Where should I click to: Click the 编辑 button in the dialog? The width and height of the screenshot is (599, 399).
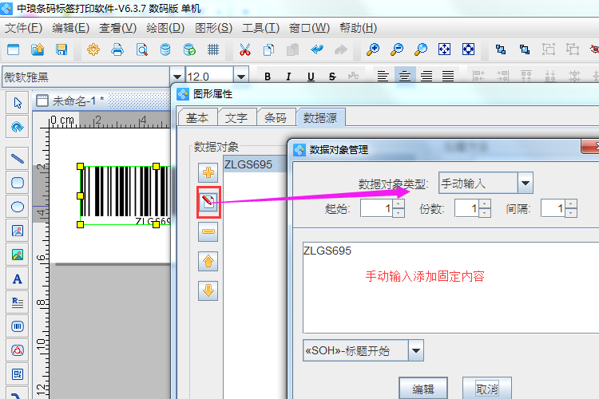(x=422, y=389)
